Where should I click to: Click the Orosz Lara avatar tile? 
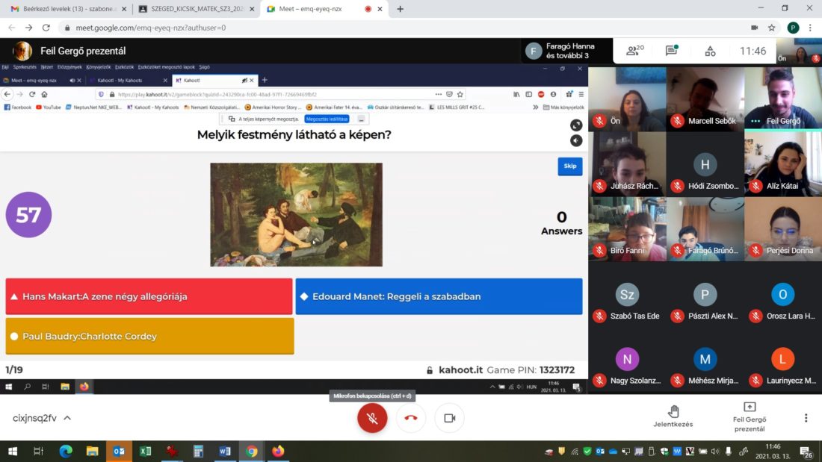pyautogui.click(x=782, y=294)
